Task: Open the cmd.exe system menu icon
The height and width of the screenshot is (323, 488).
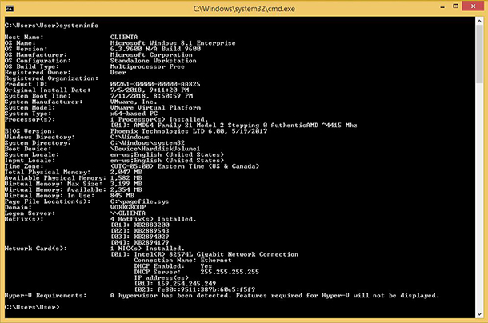Action: click(10, 9)
